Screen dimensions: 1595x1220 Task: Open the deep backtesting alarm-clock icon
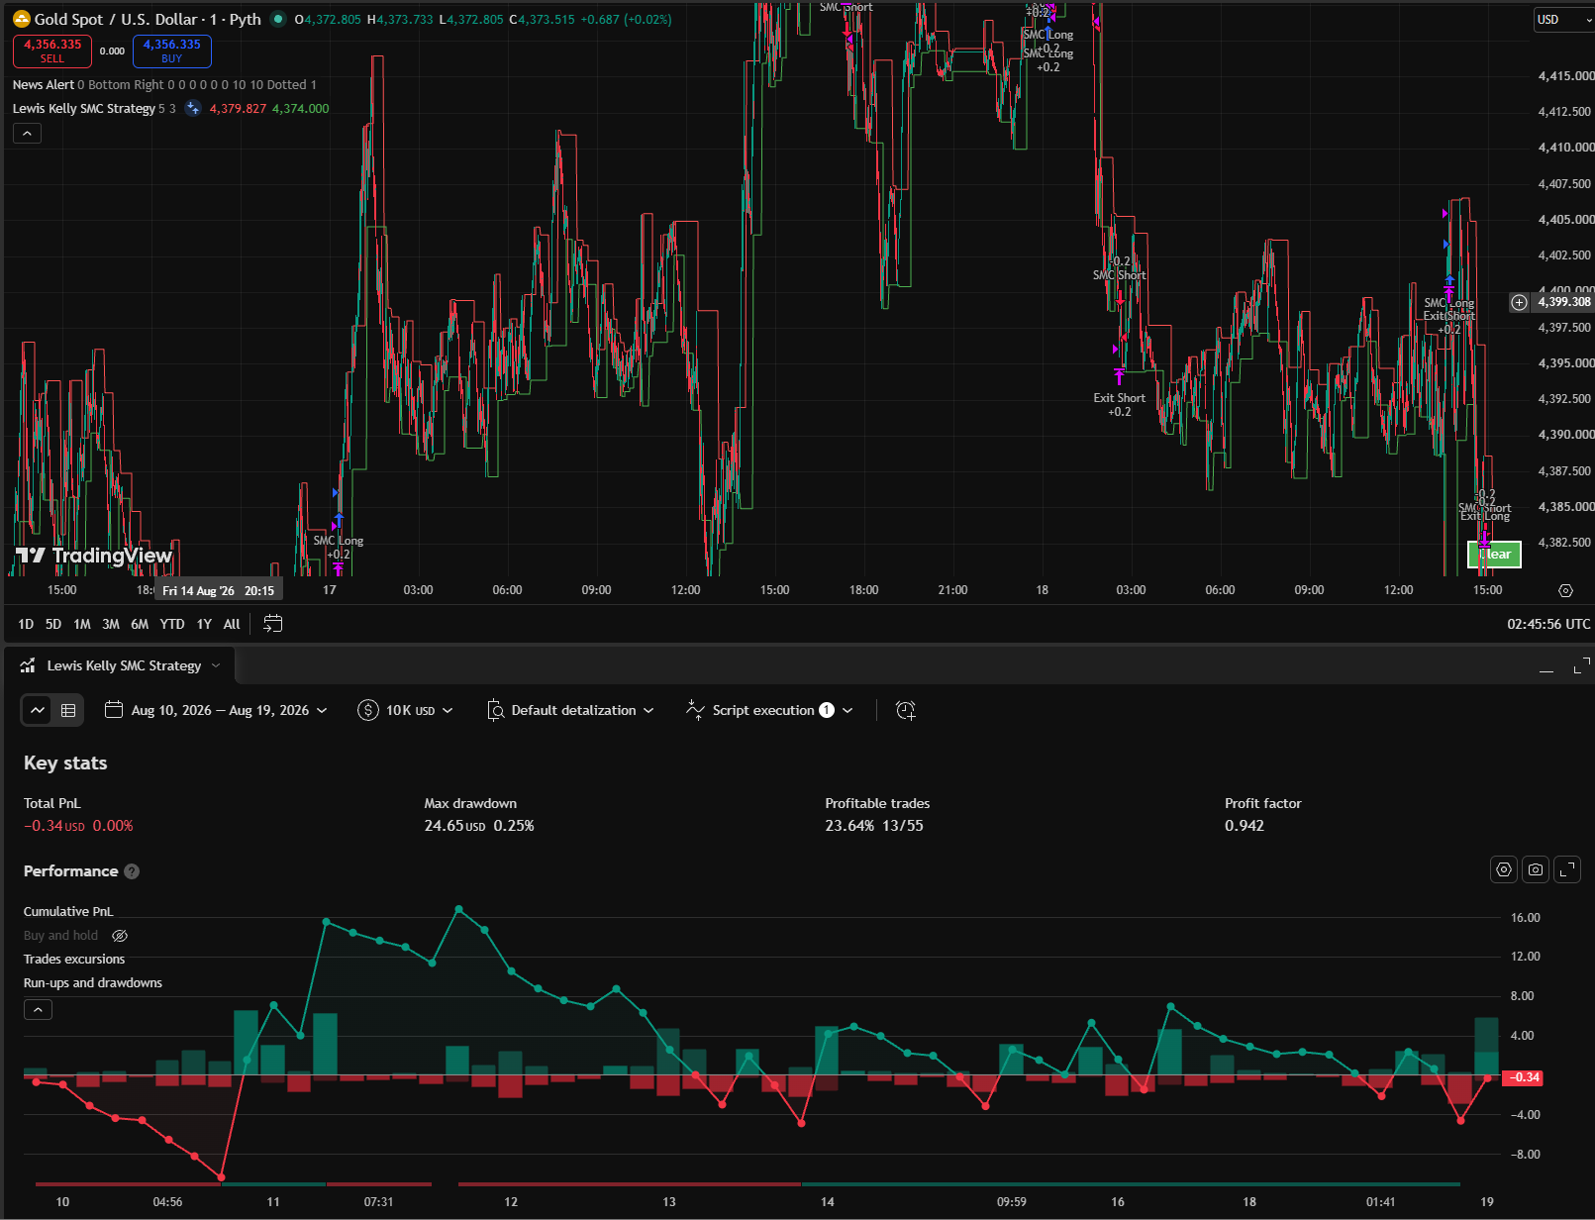tap(905, 710)
